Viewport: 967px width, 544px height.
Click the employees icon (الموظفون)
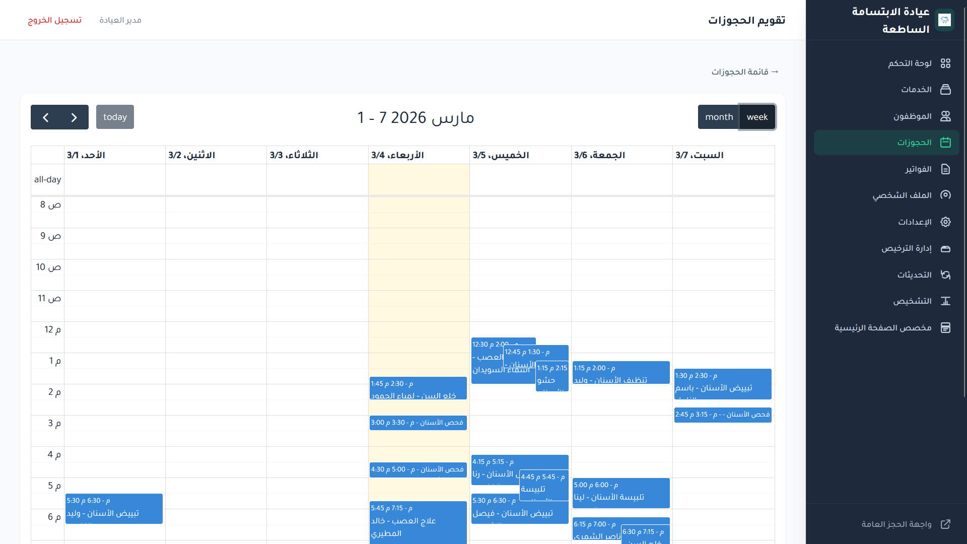coord(945,116)
